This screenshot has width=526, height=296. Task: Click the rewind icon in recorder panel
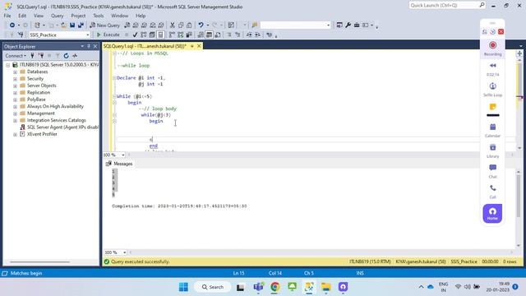tap(492, 66)
